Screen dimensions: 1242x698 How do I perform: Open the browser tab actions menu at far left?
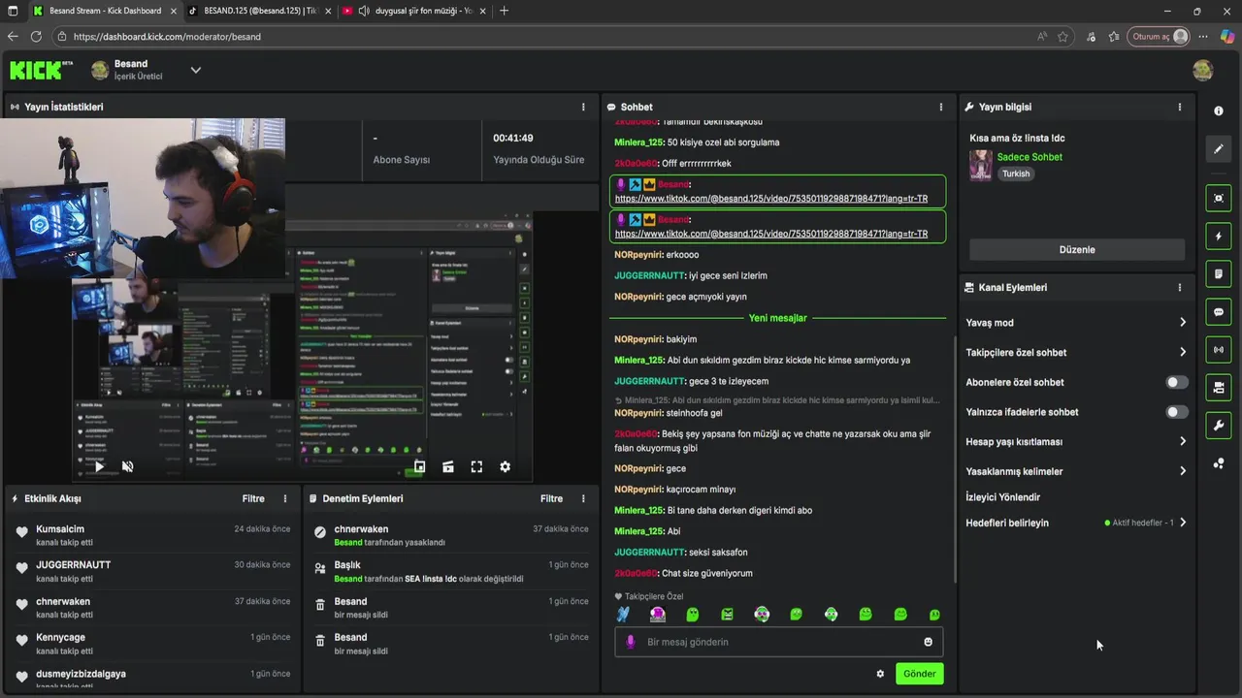[x=13, y=11]
